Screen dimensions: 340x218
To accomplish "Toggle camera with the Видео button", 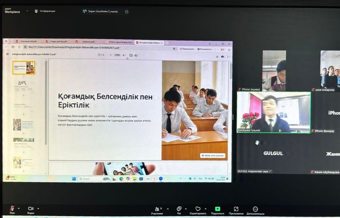I will [x=31, y=209].
